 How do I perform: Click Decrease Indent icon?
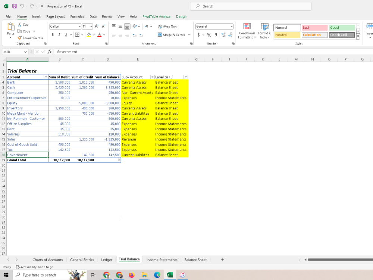pos(135,35)
